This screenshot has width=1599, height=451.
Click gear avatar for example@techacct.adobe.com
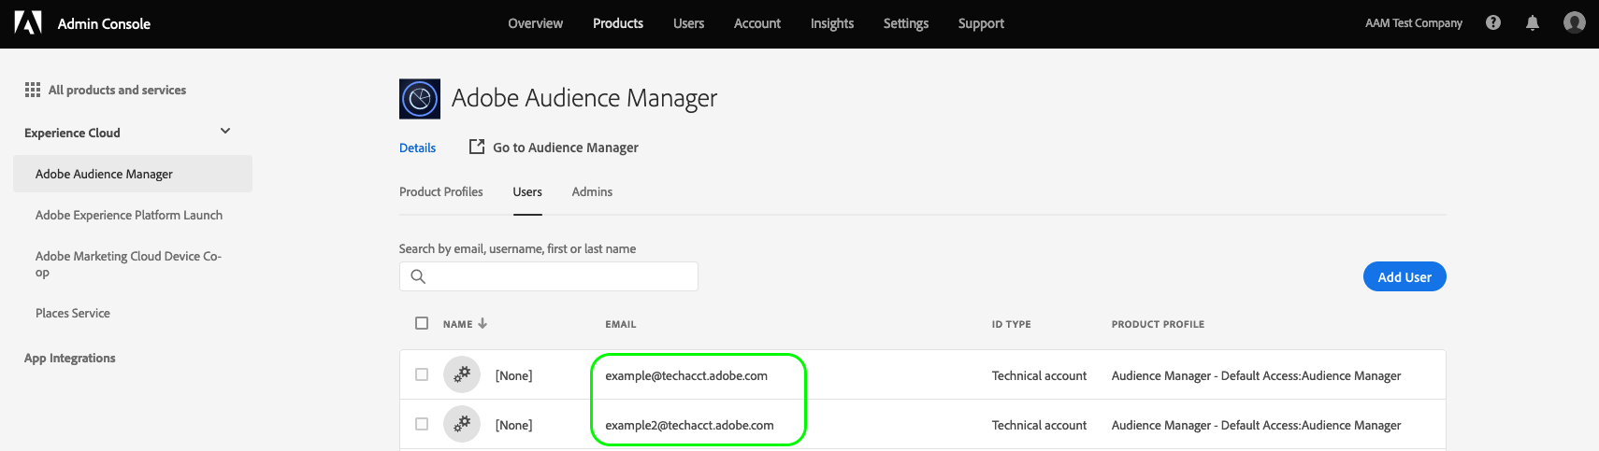[462, 374]
